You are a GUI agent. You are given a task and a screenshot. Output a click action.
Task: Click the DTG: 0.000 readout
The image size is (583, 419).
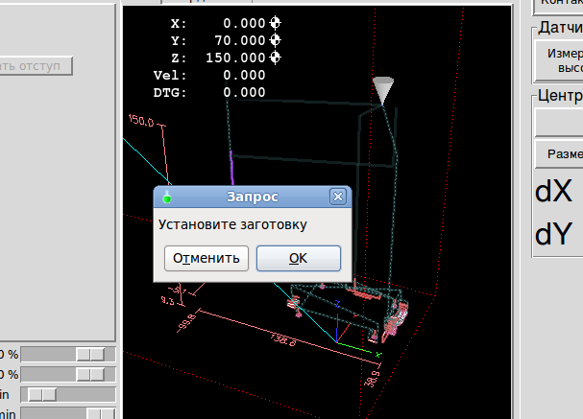tap(209, 92)
